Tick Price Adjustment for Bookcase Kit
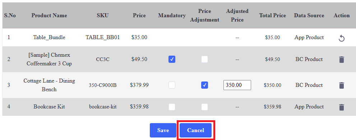Viewport: 356px width, 140px height. click(x=204, y=107)
